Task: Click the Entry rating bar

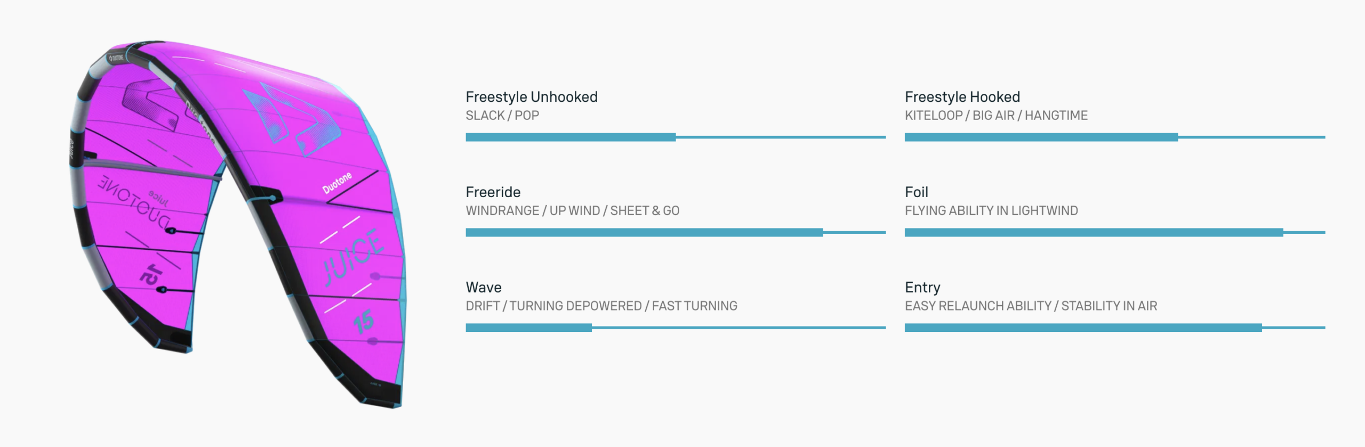Action: (1114, 328)
